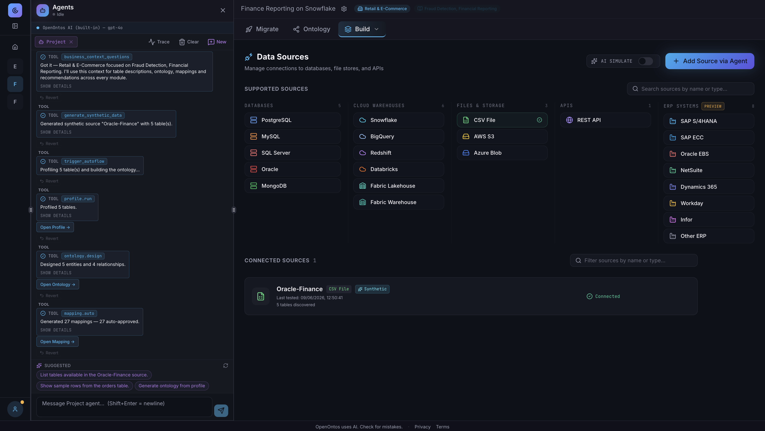The image size is (765, 431).
Task: Show details for ontology.design tool
Action: coord(56,273)
